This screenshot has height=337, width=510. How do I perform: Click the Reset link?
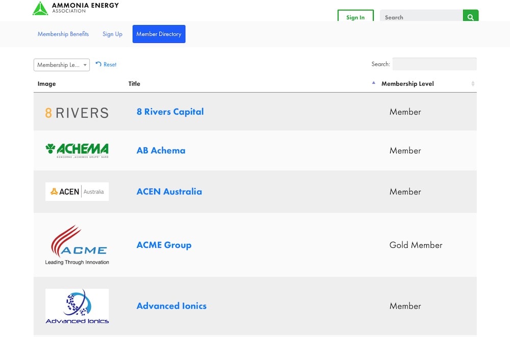(106, 64)
